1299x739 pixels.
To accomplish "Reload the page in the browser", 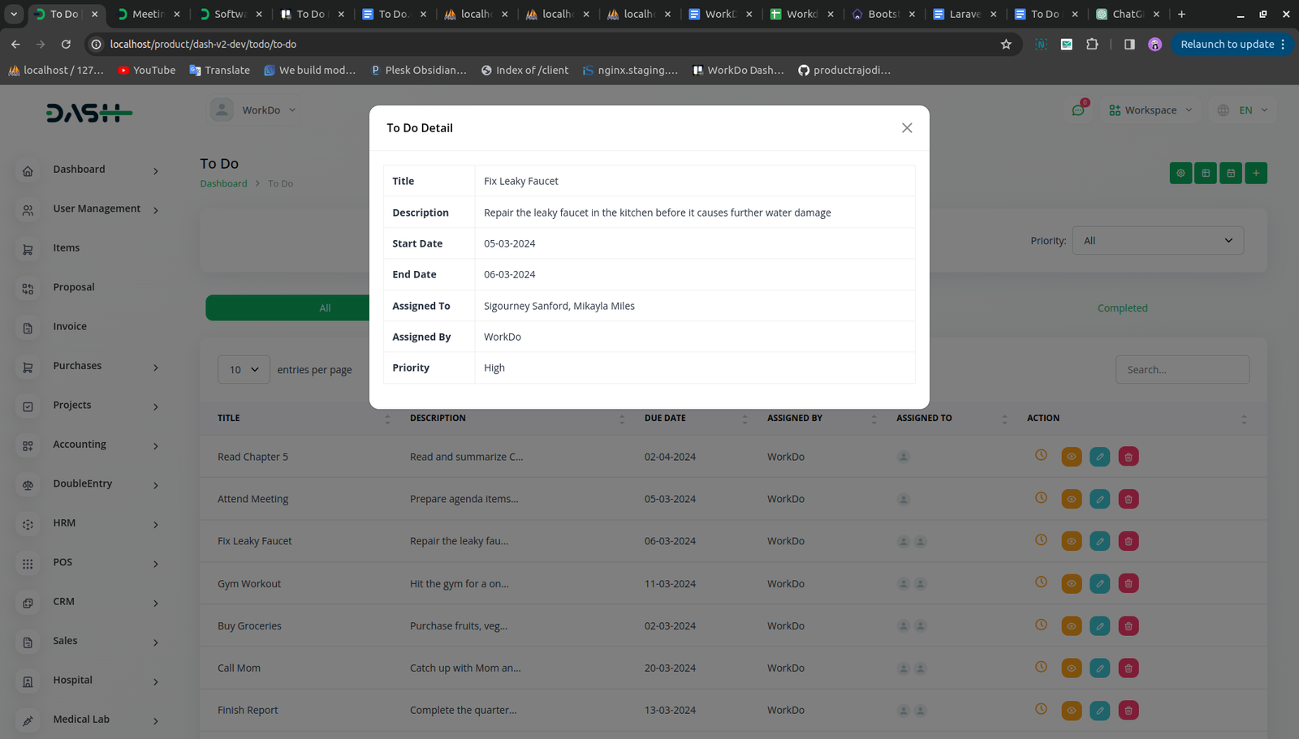I will tap(66, 45).
